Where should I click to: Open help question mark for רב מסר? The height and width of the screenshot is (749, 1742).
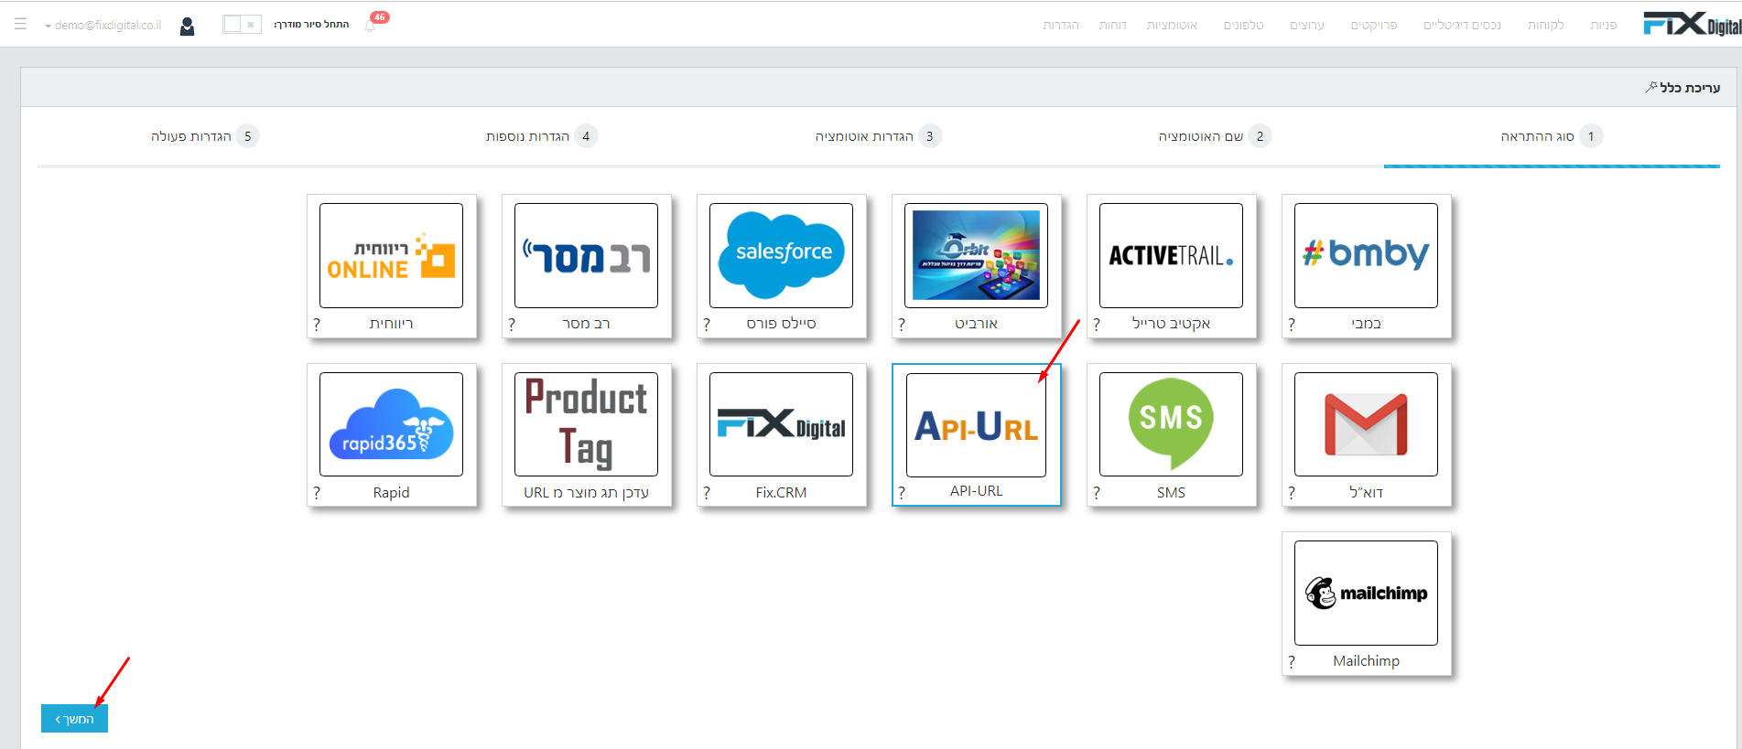pos(512,324)
